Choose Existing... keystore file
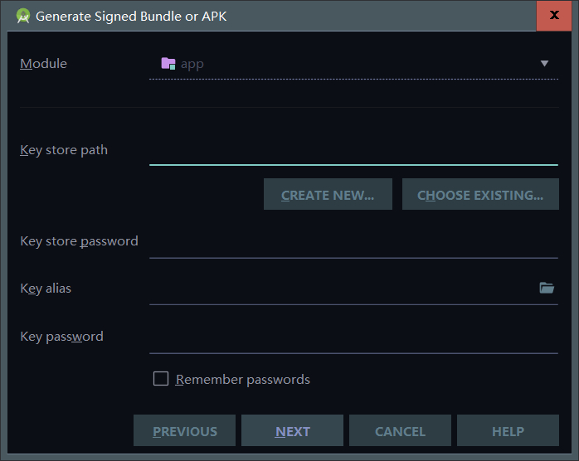The image size is (579, 461). 480,195
